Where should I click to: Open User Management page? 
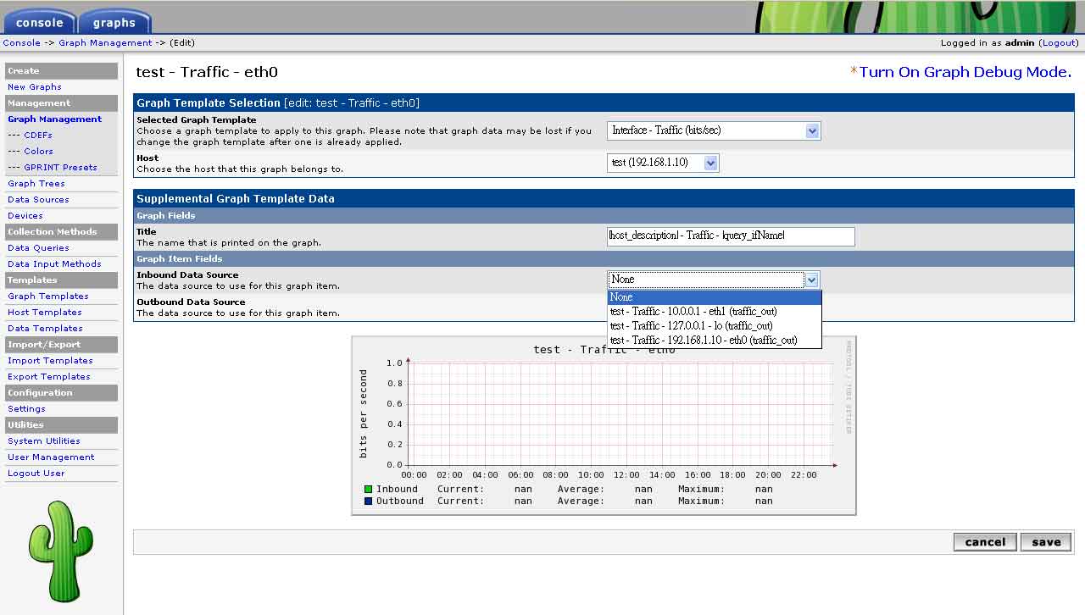(51, 457)
